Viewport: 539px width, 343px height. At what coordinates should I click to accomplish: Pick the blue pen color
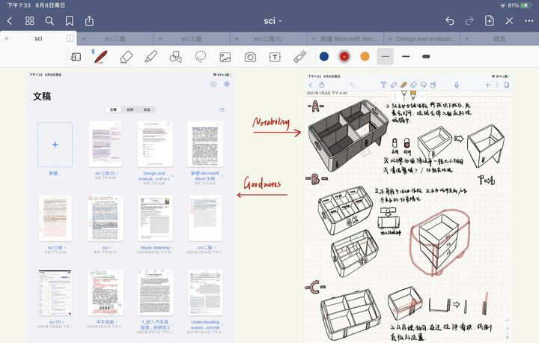click(324, 56)
